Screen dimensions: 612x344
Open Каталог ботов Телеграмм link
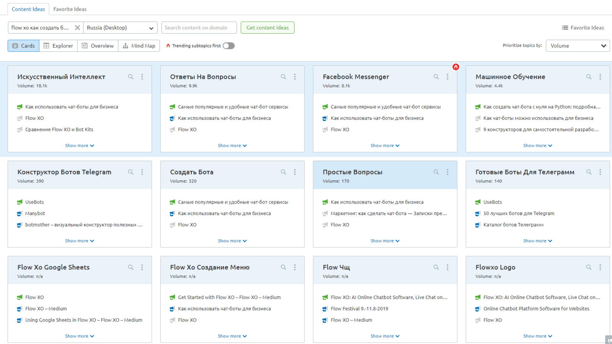(x=513, y=225)
